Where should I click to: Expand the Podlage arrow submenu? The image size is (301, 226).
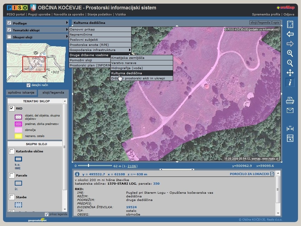point(67,23)
